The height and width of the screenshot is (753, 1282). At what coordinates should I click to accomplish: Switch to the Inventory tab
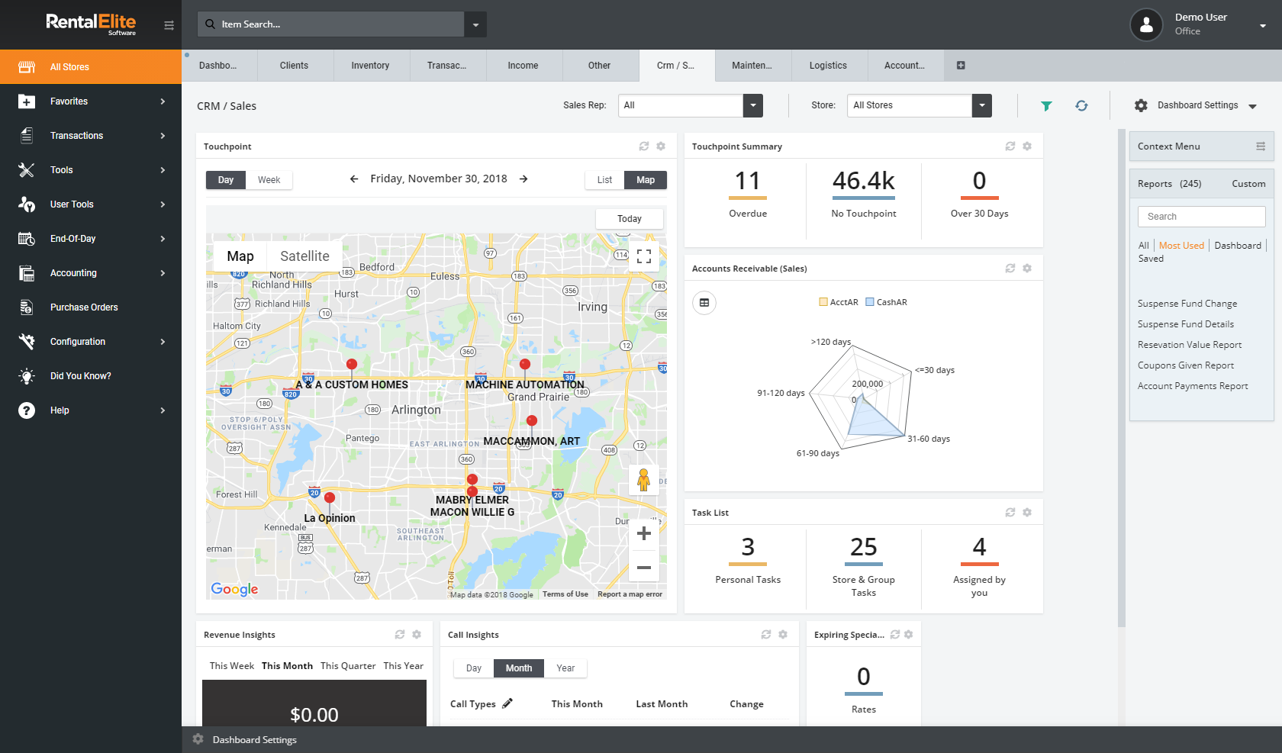tap(370, 66)
